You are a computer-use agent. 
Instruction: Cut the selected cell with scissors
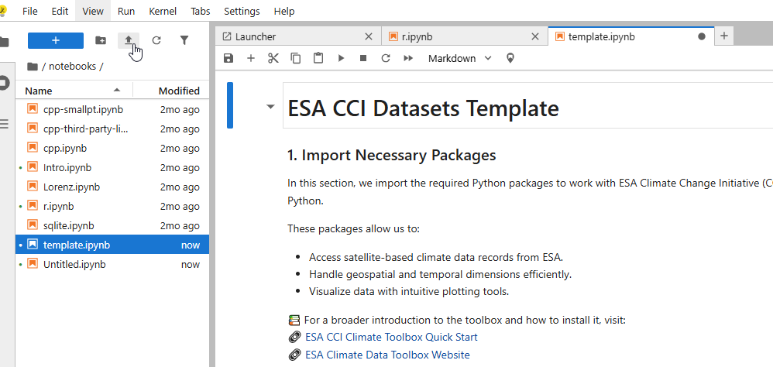[273, 58]
